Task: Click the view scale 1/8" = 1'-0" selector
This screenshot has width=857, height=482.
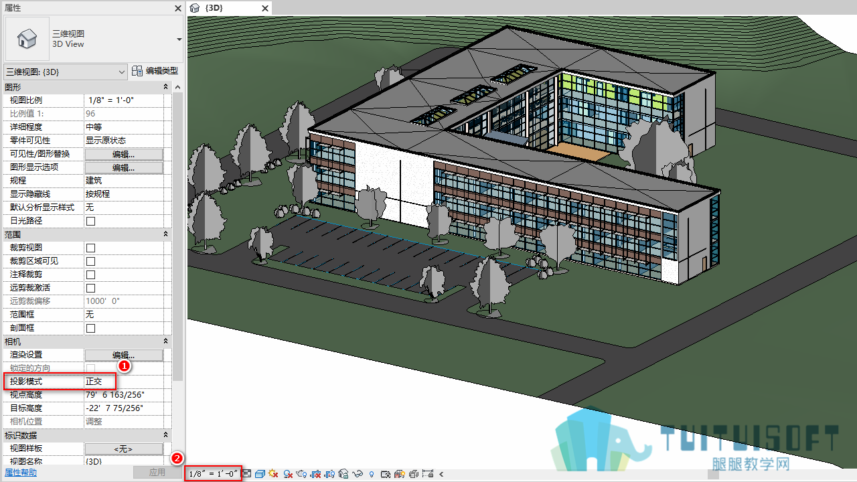Action: tap(214, 474)
